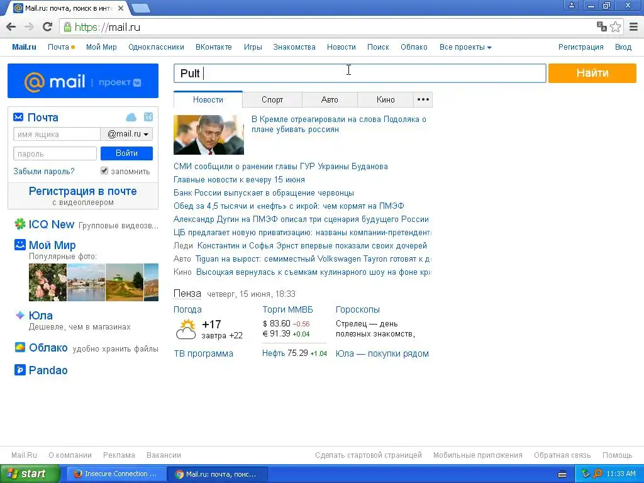Click the Найти search button
Image resolution: width=644 pixels, height=483 pixels.
pyautogui.click(x=592, y=73)
